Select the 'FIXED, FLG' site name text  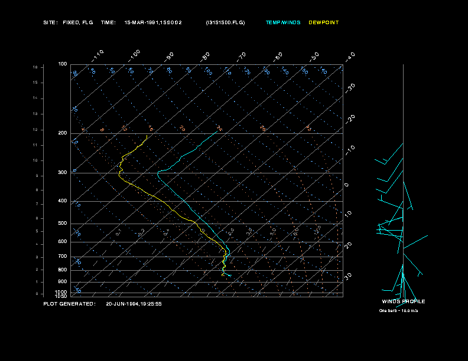78,22
